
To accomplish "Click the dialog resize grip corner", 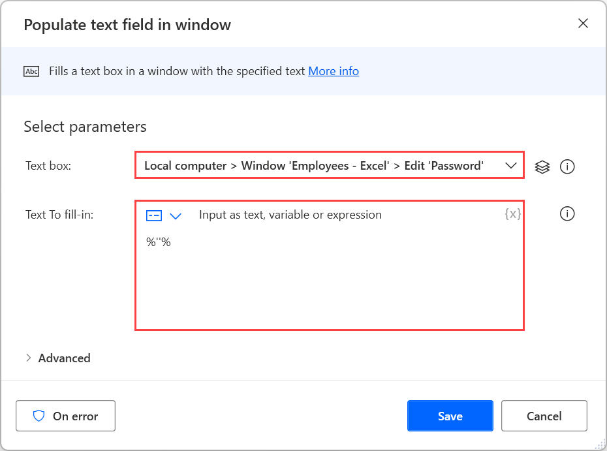I will point(600,444).
